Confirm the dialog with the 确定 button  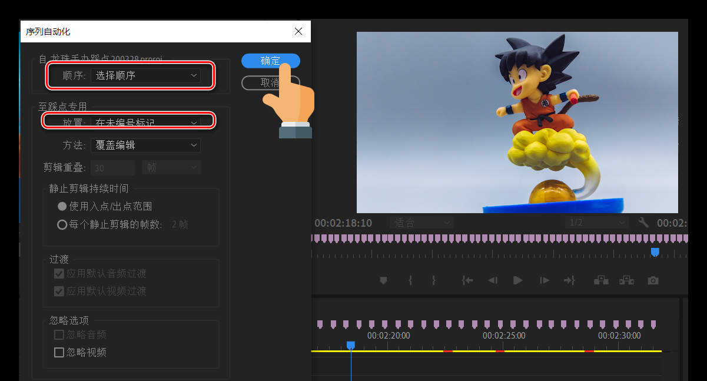tap(271, 61)
